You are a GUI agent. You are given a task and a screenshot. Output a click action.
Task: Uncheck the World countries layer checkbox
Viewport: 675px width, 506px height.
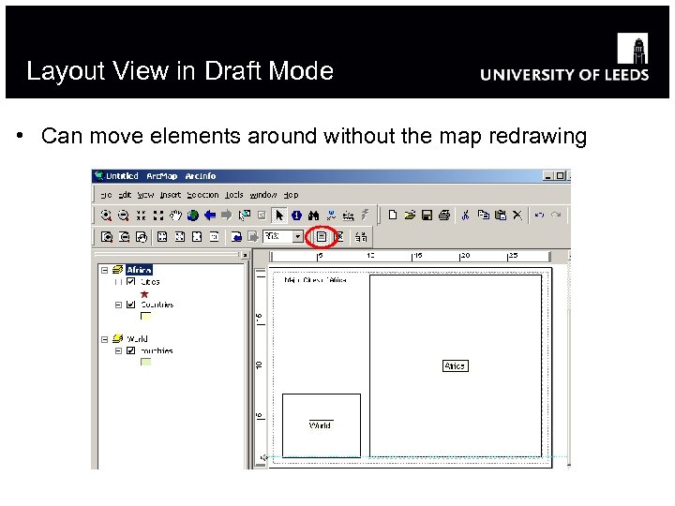pyautogui.click(x=131, y=350)
